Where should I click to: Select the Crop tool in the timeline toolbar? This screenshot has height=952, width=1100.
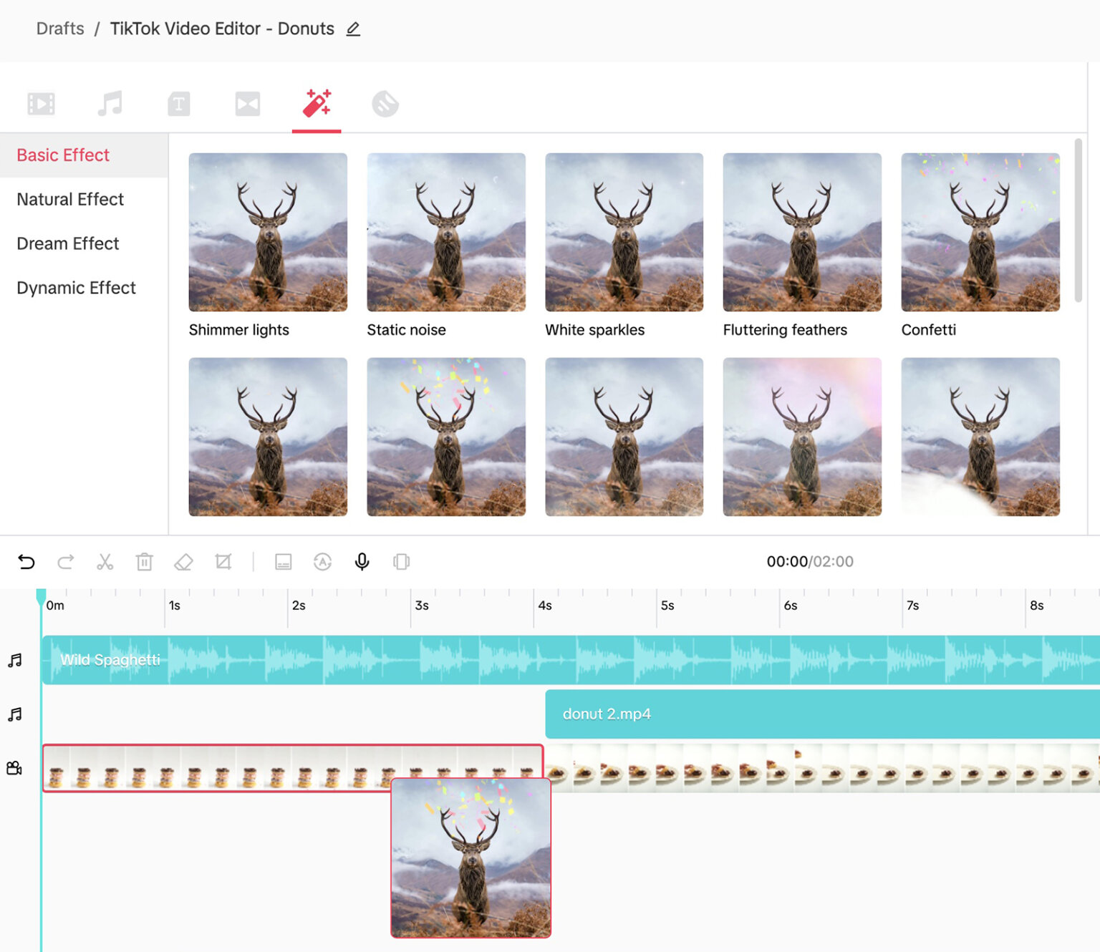(x=223, y=562)
